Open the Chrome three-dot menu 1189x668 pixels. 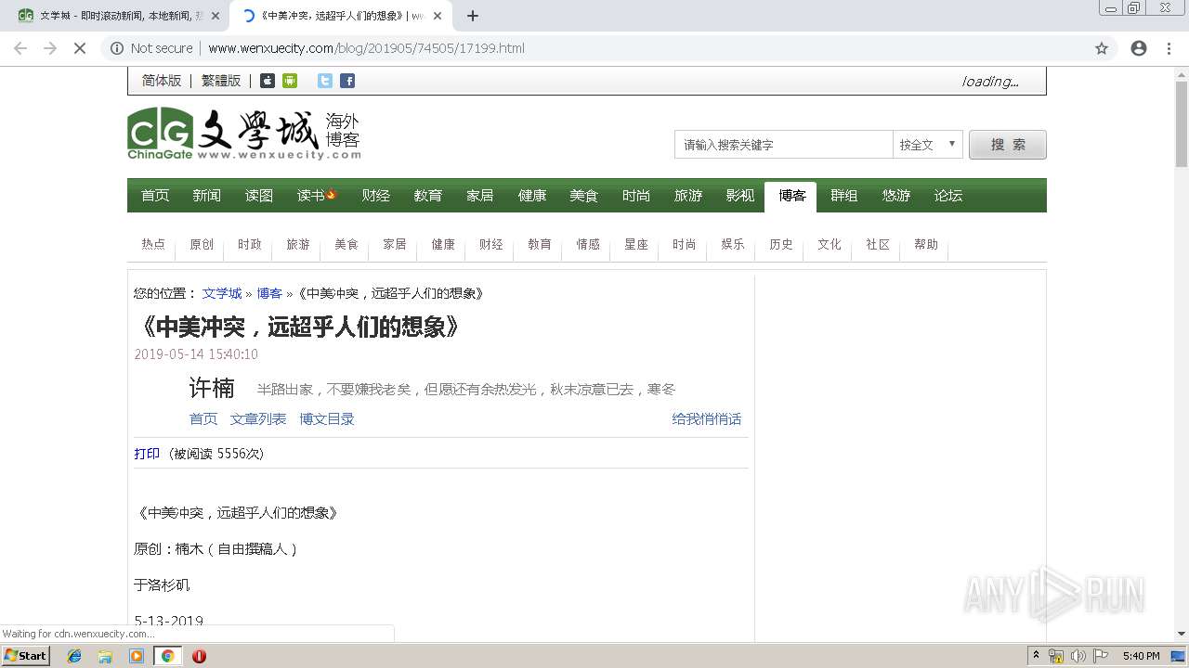click(x=1169, y=48)
